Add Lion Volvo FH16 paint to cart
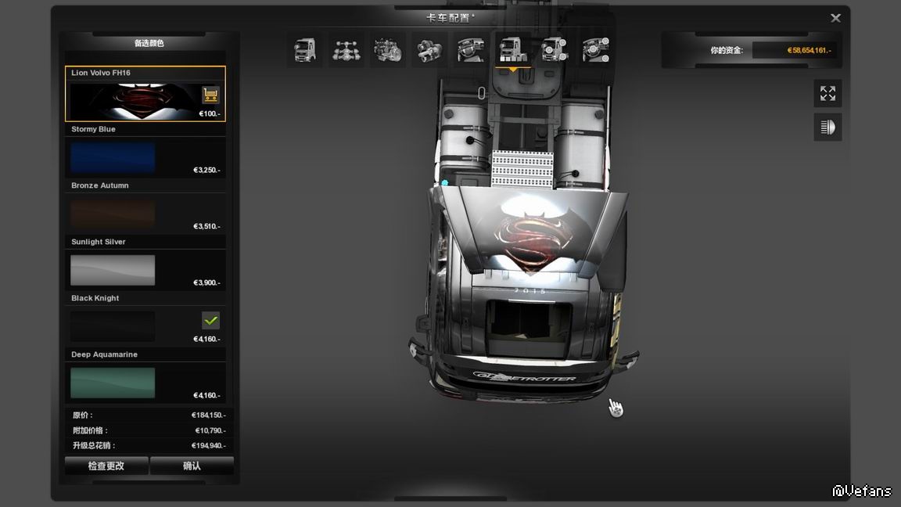Viewport: 901px width, 507px height. 210,94
